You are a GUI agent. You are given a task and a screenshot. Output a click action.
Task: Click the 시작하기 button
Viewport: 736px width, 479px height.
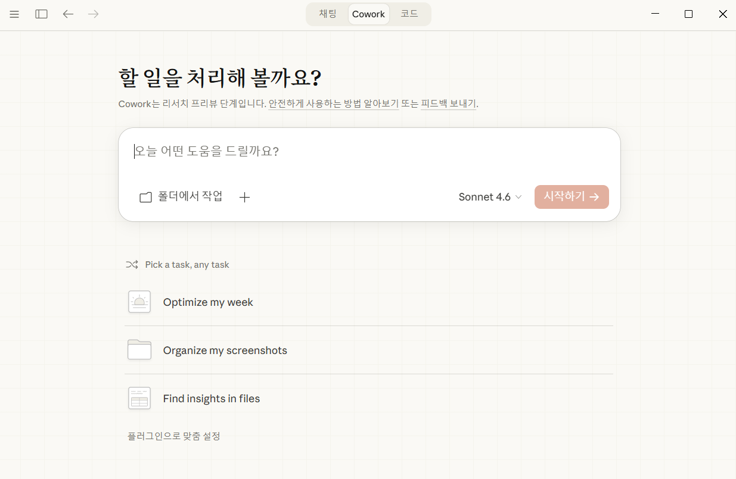click(571, 197)
